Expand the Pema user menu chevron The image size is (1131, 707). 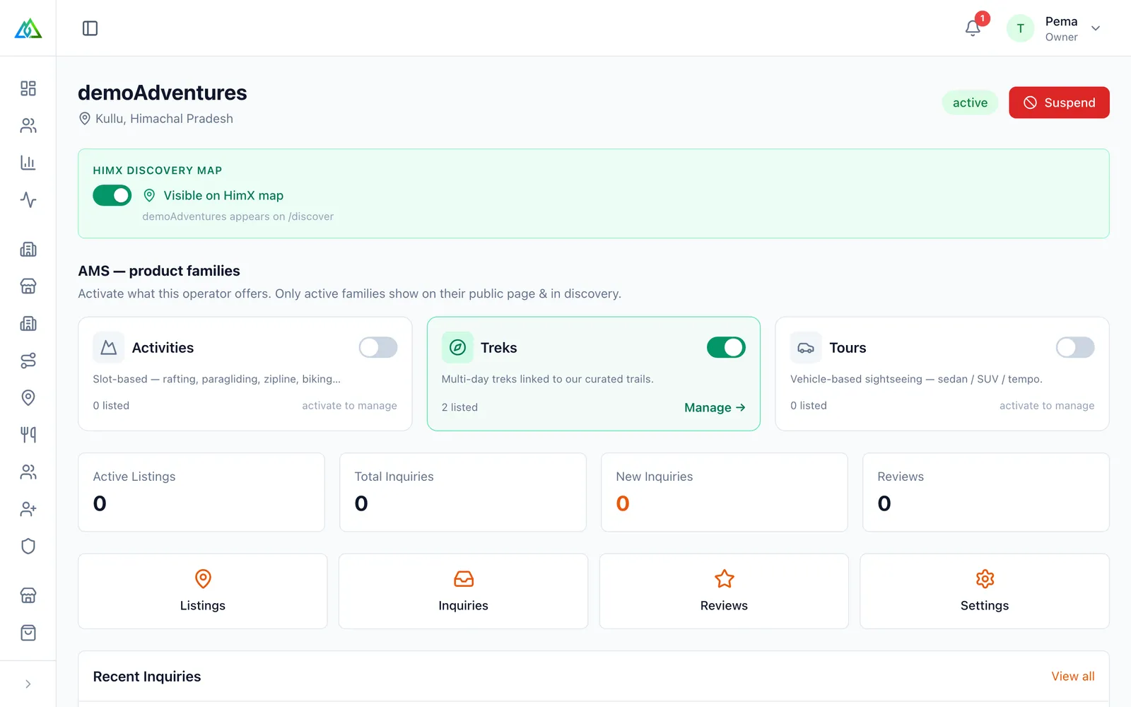pos(1096,28)
